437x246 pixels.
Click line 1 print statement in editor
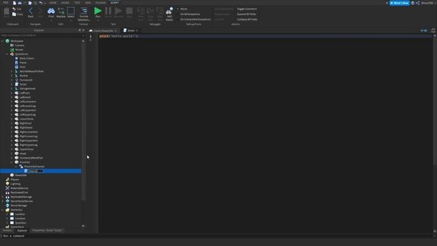(118, 36)
